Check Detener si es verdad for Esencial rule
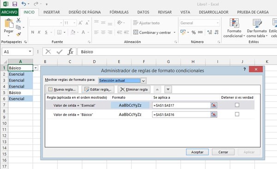 [x=237, y=105]
